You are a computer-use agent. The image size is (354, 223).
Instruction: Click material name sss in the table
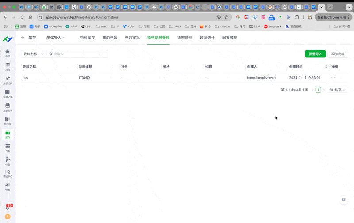(x=25, y=78)
